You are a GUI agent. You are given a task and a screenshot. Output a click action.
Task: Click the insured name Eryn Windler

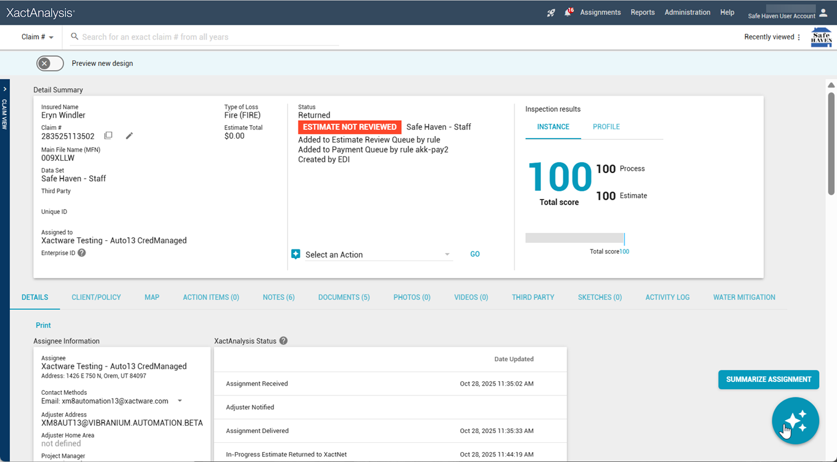[x=64, y=115]
